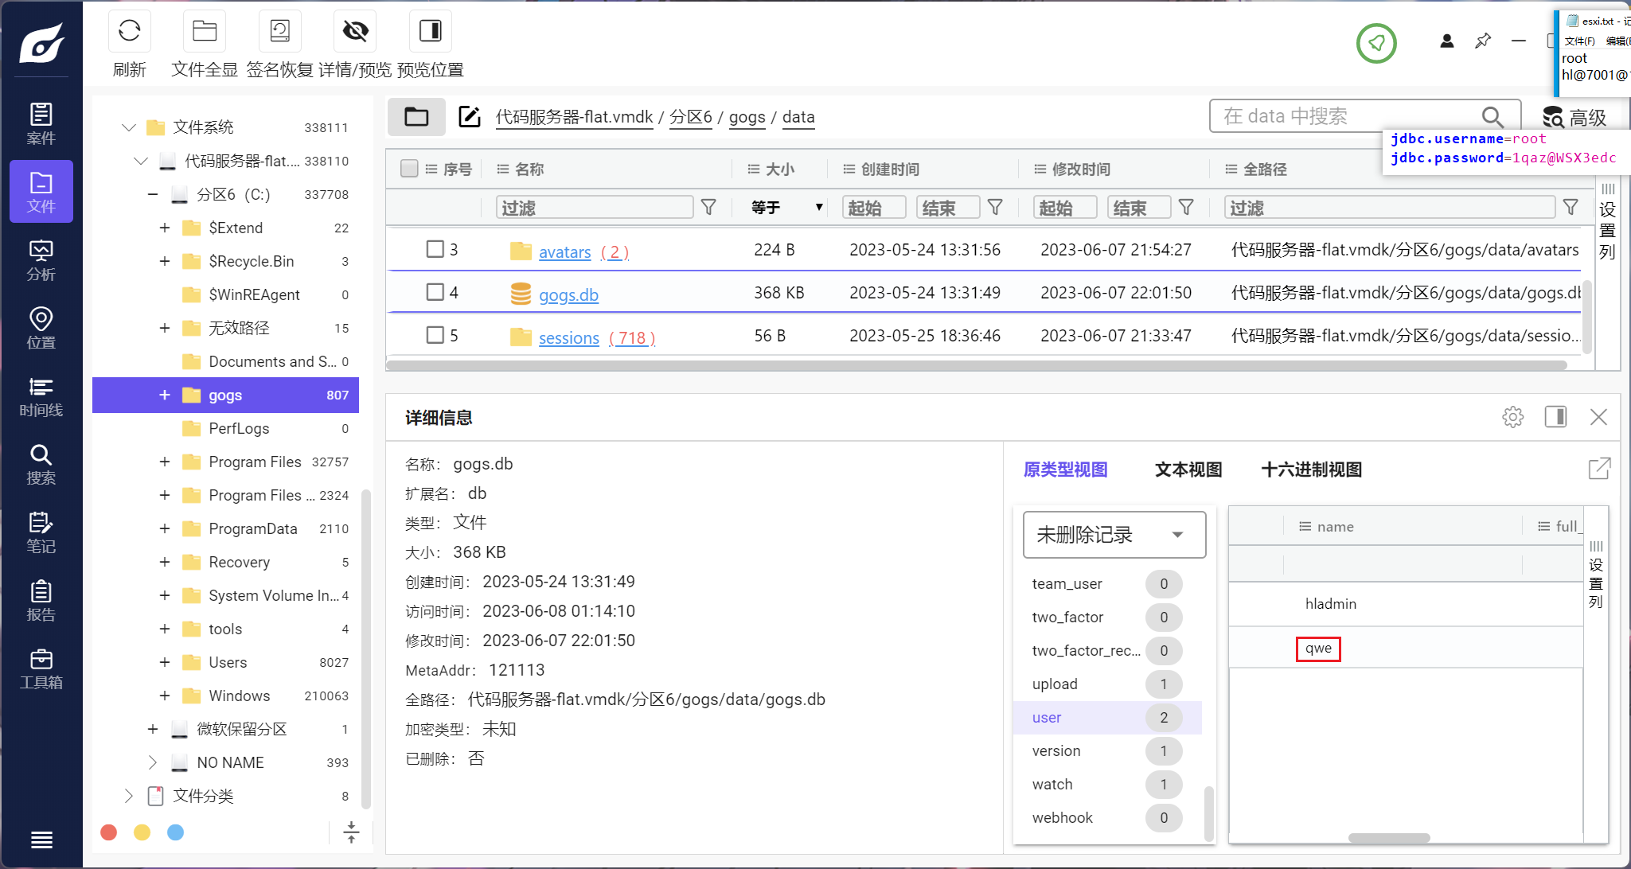The image size is (1631, 869).
Task: Click the hamburger menu at sidebar bottom
Action: (x=41, y=840)
